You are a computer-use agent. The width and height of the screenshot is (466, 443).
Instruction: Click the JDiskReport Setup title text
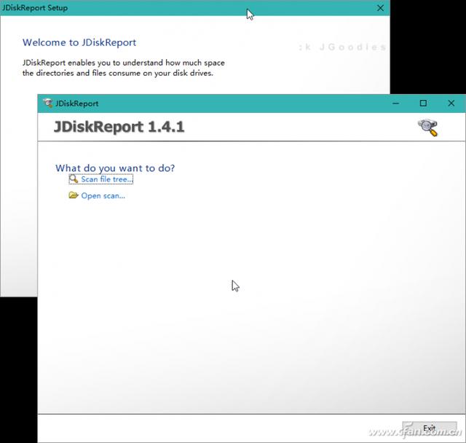(35, 8)
